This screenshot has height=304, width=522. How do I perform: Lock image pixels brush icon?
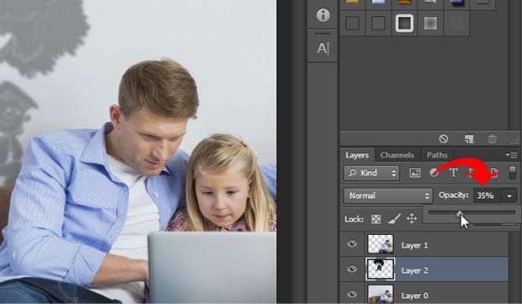394,219
